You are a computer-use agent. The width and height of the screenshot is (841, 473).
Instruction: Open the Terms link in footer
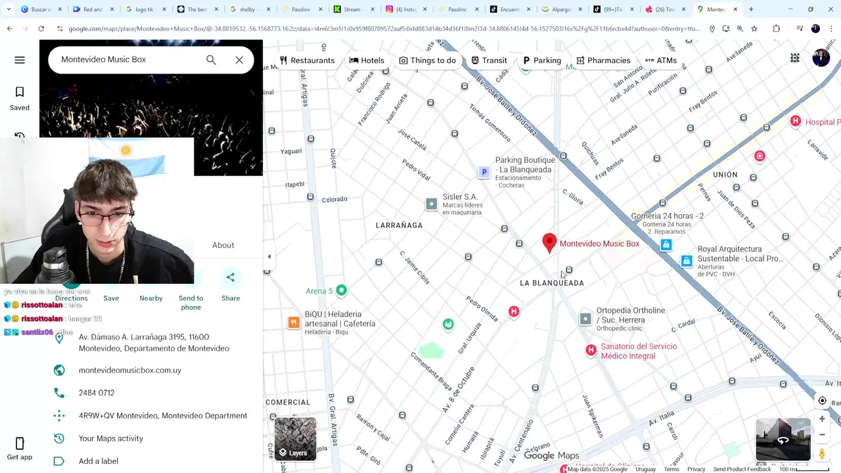(671, 469)
